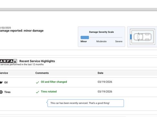This screenshot has width=157, height=117.
Task: Click the CARFAX logo
Action: (x=8, y=61)
